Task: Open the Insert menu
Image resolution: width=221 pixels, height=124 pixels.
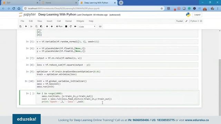Action: coord(49,21)
